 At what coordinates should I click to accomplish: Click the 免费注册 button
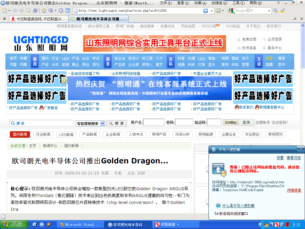coord(247,39)
